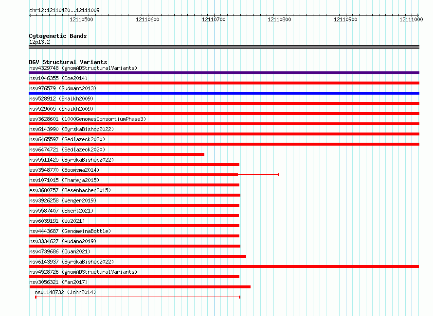Click the long nsv6143937 ByrskaBishop2022 bar
The width and height of the screenshot is (433, 316).
click(224, 266)
